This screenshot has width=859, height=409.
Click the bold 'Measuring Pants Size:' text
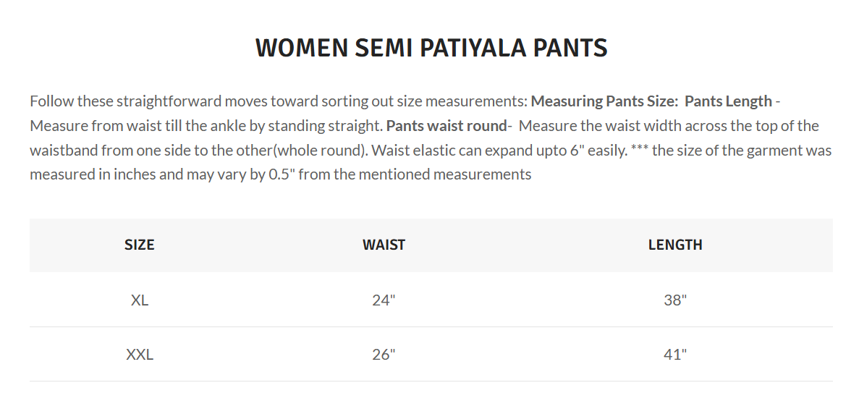click(605, 101)
